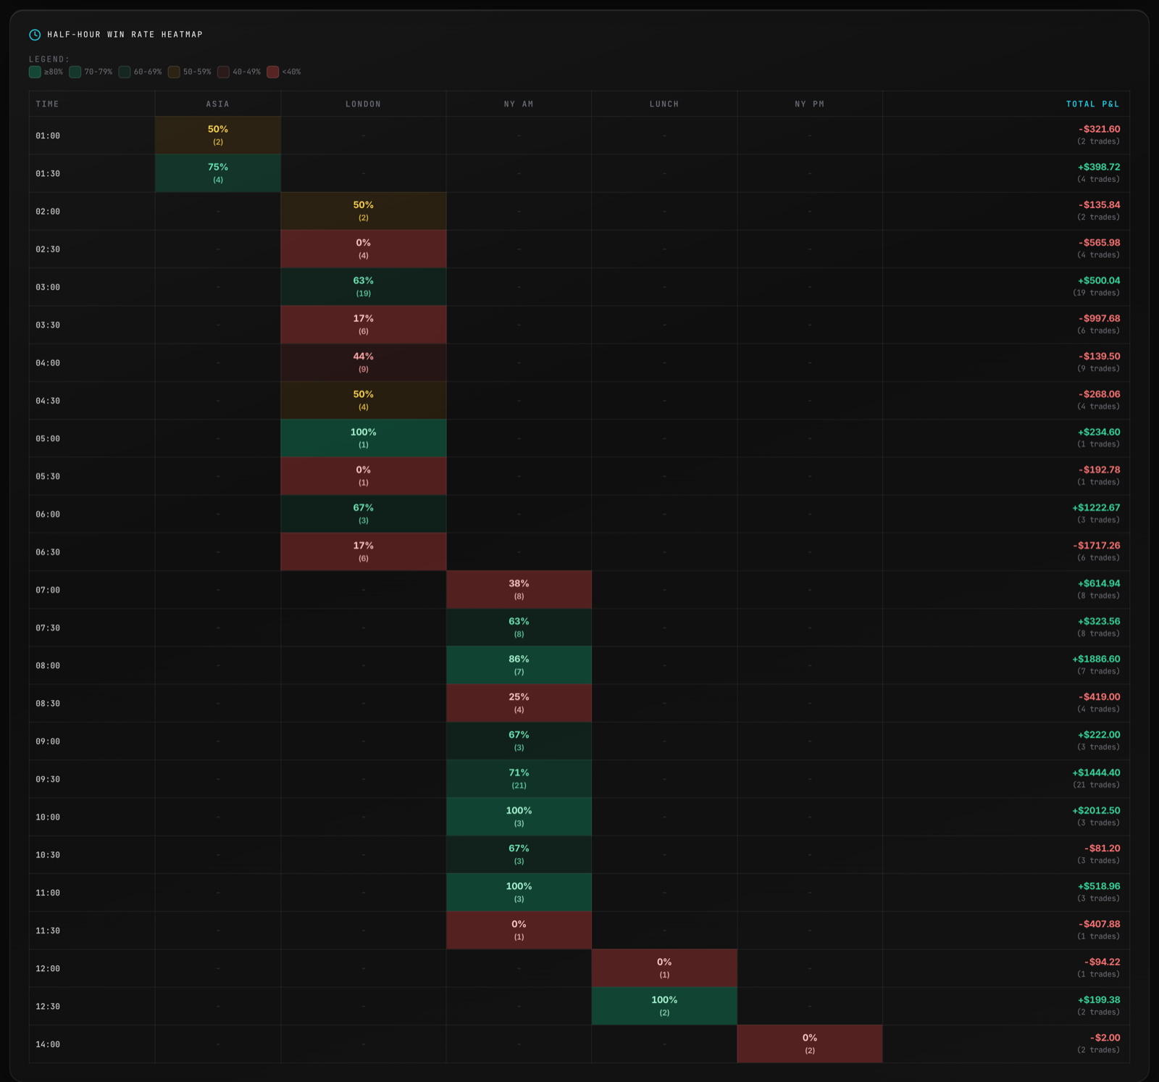Click the -$1717.26 total P&L value
Screen dimensions: 1159x1082
[x=1097, y=545]
